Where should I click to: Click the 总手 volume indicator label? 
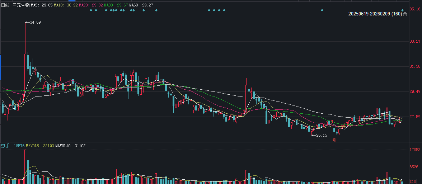coord(5,146)
